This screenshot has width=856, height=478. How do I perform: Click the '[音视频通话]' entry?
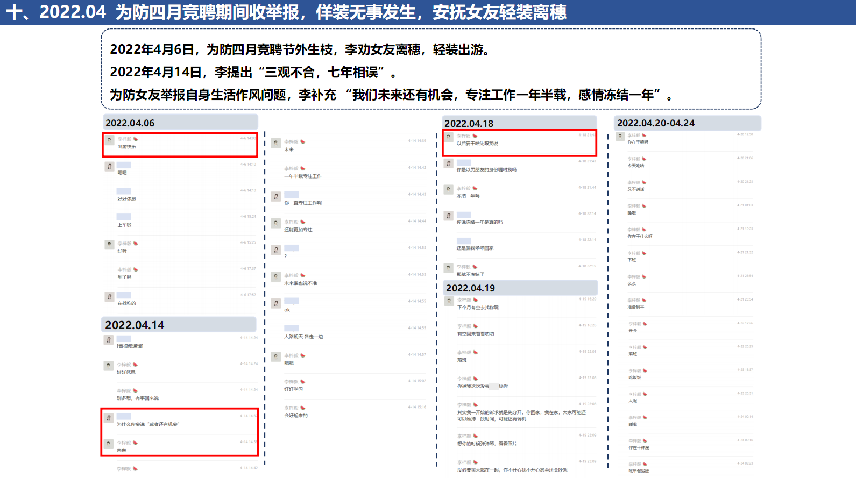pyautogui.click(x=130, y=346)
